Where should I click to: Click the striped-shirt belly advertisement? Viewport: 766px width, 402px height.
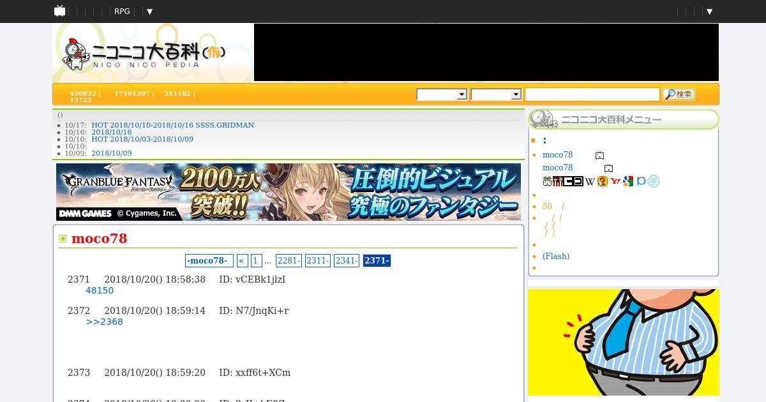624,342
